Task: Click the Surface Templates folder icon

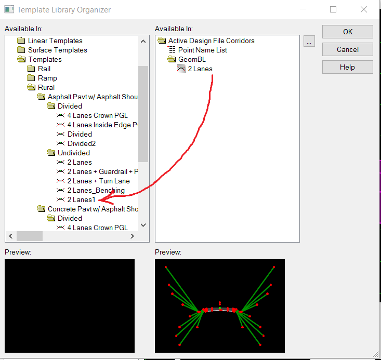Action: tap(21, 50)
